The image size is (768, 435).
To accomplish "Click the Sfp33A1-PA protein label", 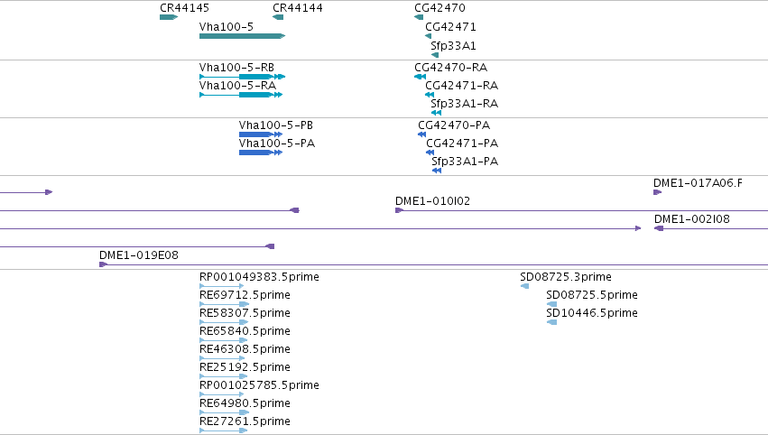I will click(465, 162).
